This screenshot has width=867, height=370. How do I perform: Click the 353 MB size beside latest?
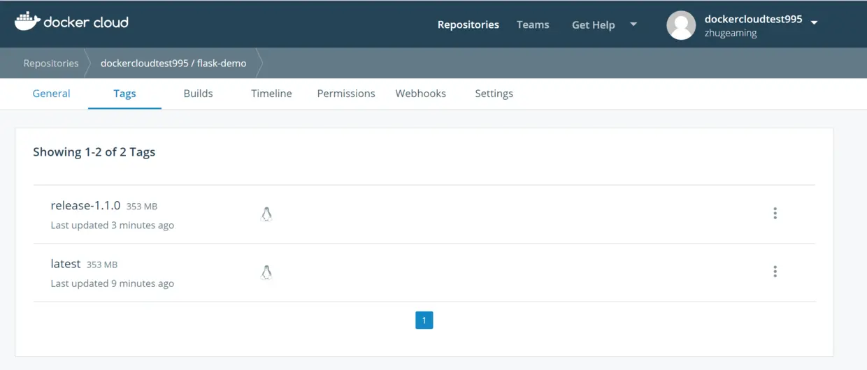tap(102, 265)
